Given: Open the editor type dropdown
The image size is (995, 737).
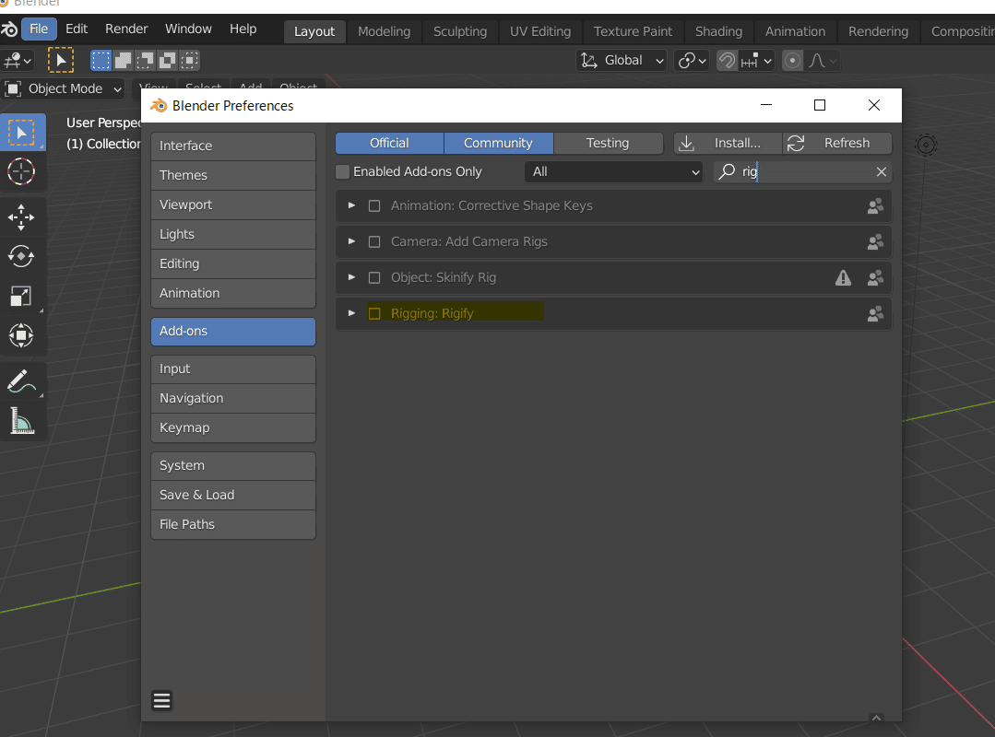Looking at the screenshot, I should [x=18, y=60].
